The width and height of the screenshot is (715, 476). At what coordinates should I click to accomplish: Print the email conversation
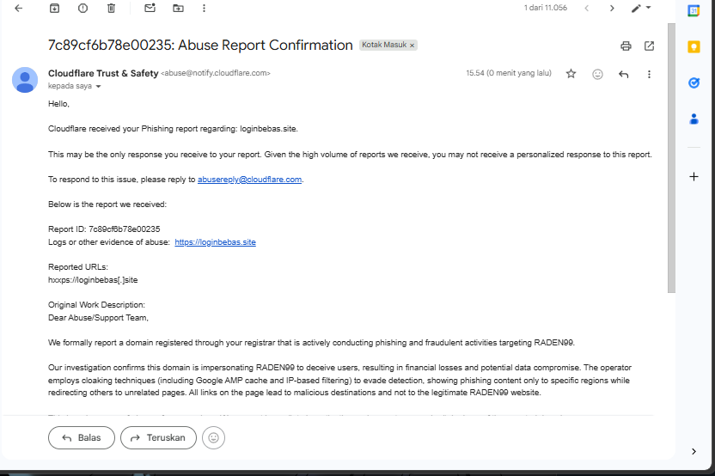[x=626, y=46]
